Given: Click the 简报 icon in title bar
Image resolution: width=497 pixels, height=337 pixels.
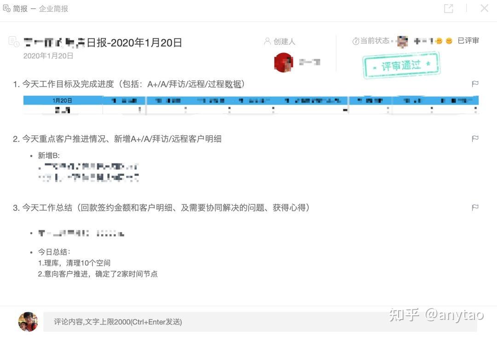Looking at the screenshot, I should [x=6, y=8].
